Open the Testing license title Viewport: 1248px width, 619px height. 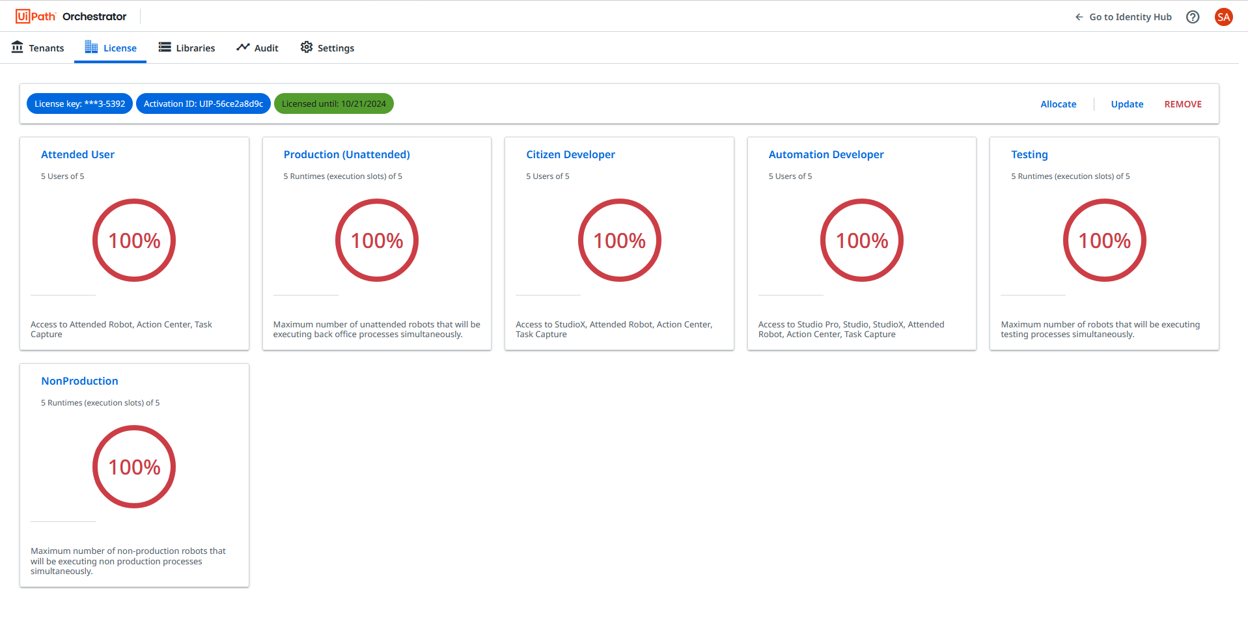pyautogui.click(x=1029, y=154)
